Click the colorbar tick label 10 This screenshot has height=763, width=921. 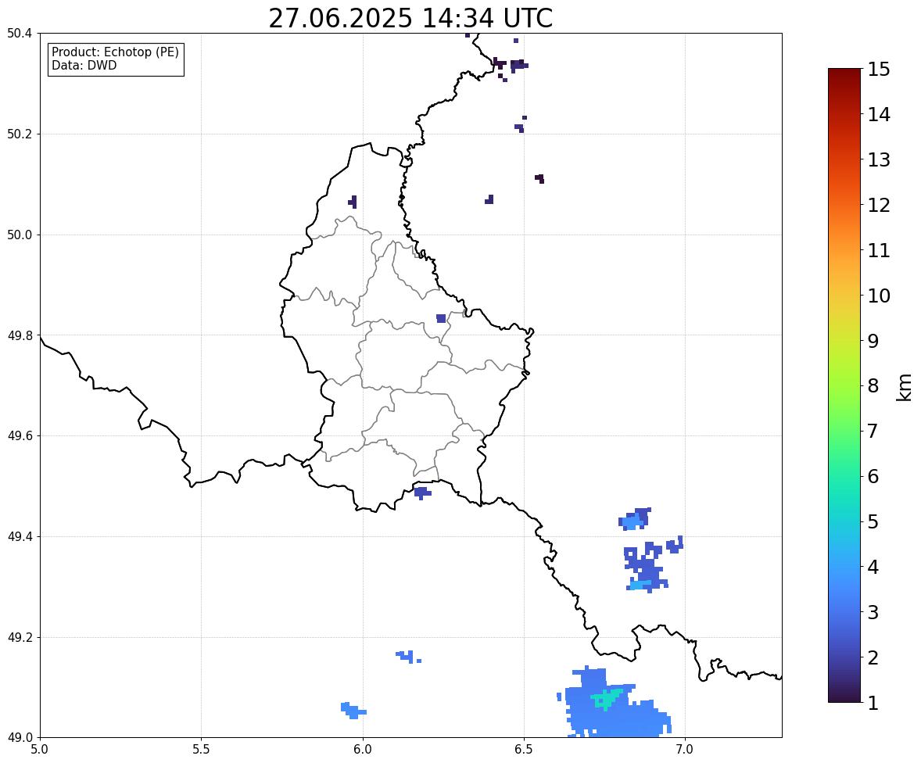[x=879, y=296]
